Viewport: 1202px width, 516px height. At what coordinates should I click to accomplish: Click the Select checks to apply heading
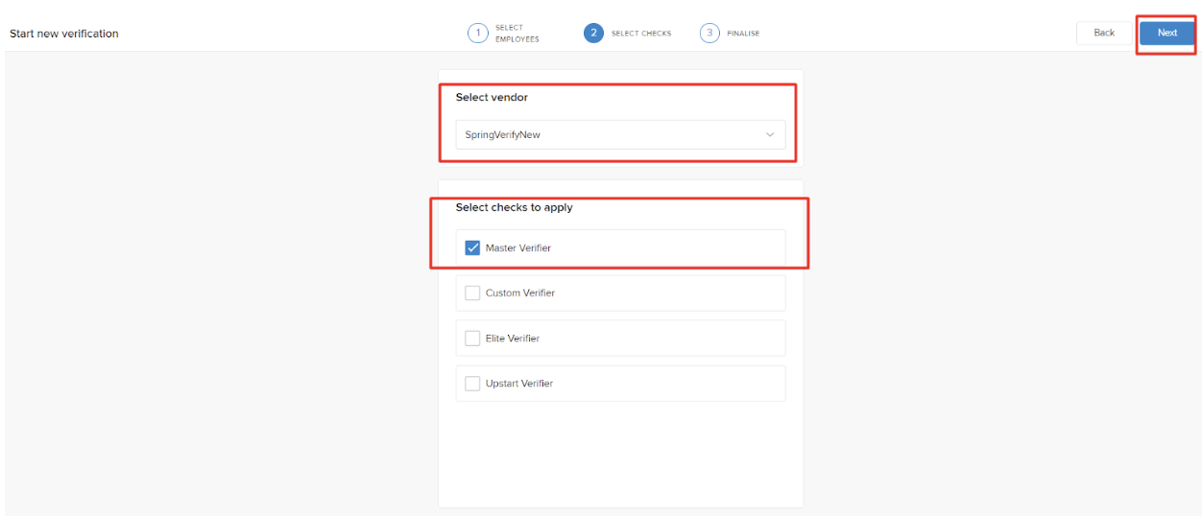tap(514, 207)
